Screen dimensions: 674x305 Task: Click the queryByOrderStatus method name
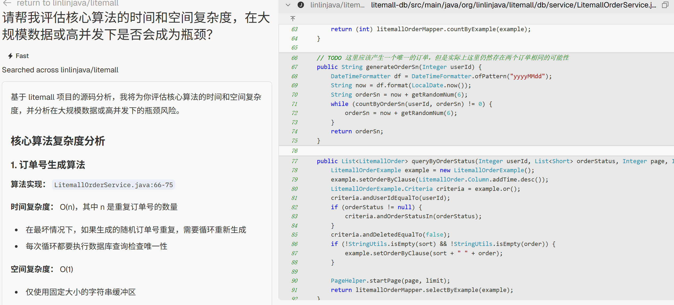[443, 161]
